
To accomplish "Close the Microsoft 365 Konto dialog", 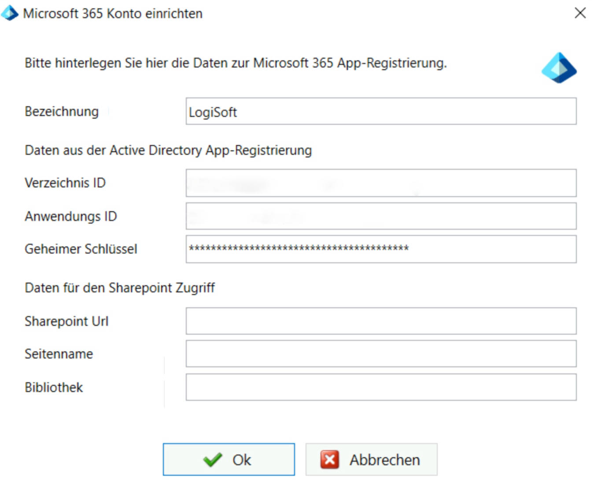I will 580,13.
